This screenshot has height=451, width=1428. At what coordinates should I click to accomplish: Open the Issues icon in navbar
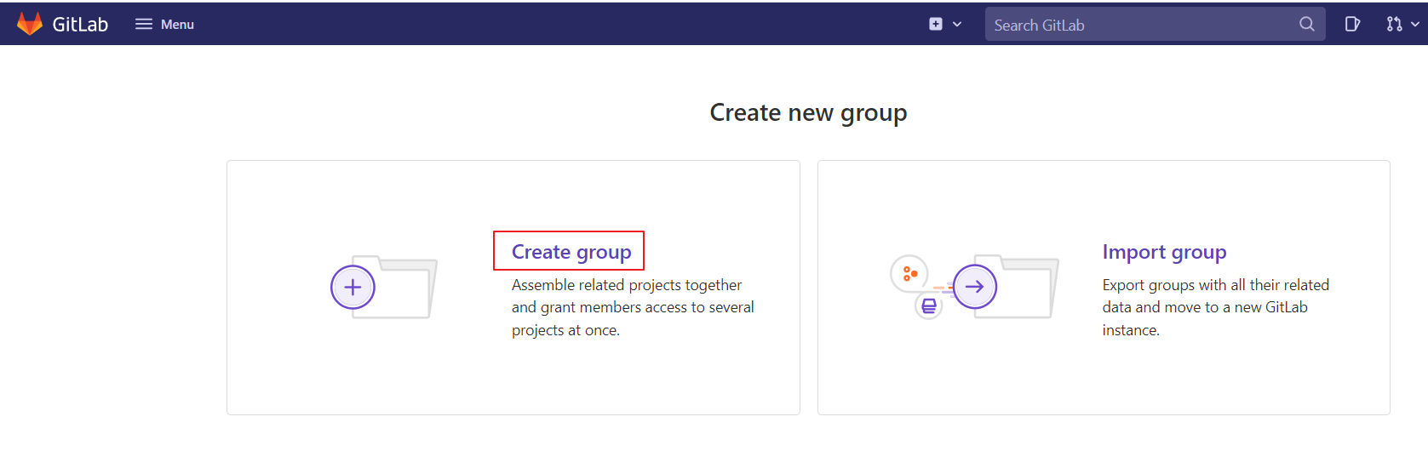pyautogui.click(x=1351, y=25)
